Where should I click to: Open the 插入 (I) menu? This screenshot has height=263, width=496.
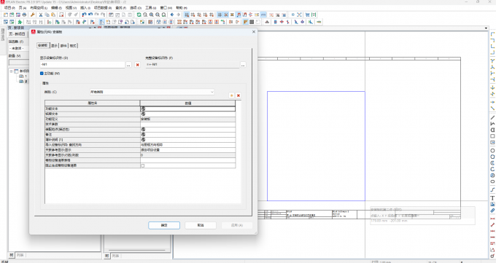pyautogui.click(x=85, y=8)
